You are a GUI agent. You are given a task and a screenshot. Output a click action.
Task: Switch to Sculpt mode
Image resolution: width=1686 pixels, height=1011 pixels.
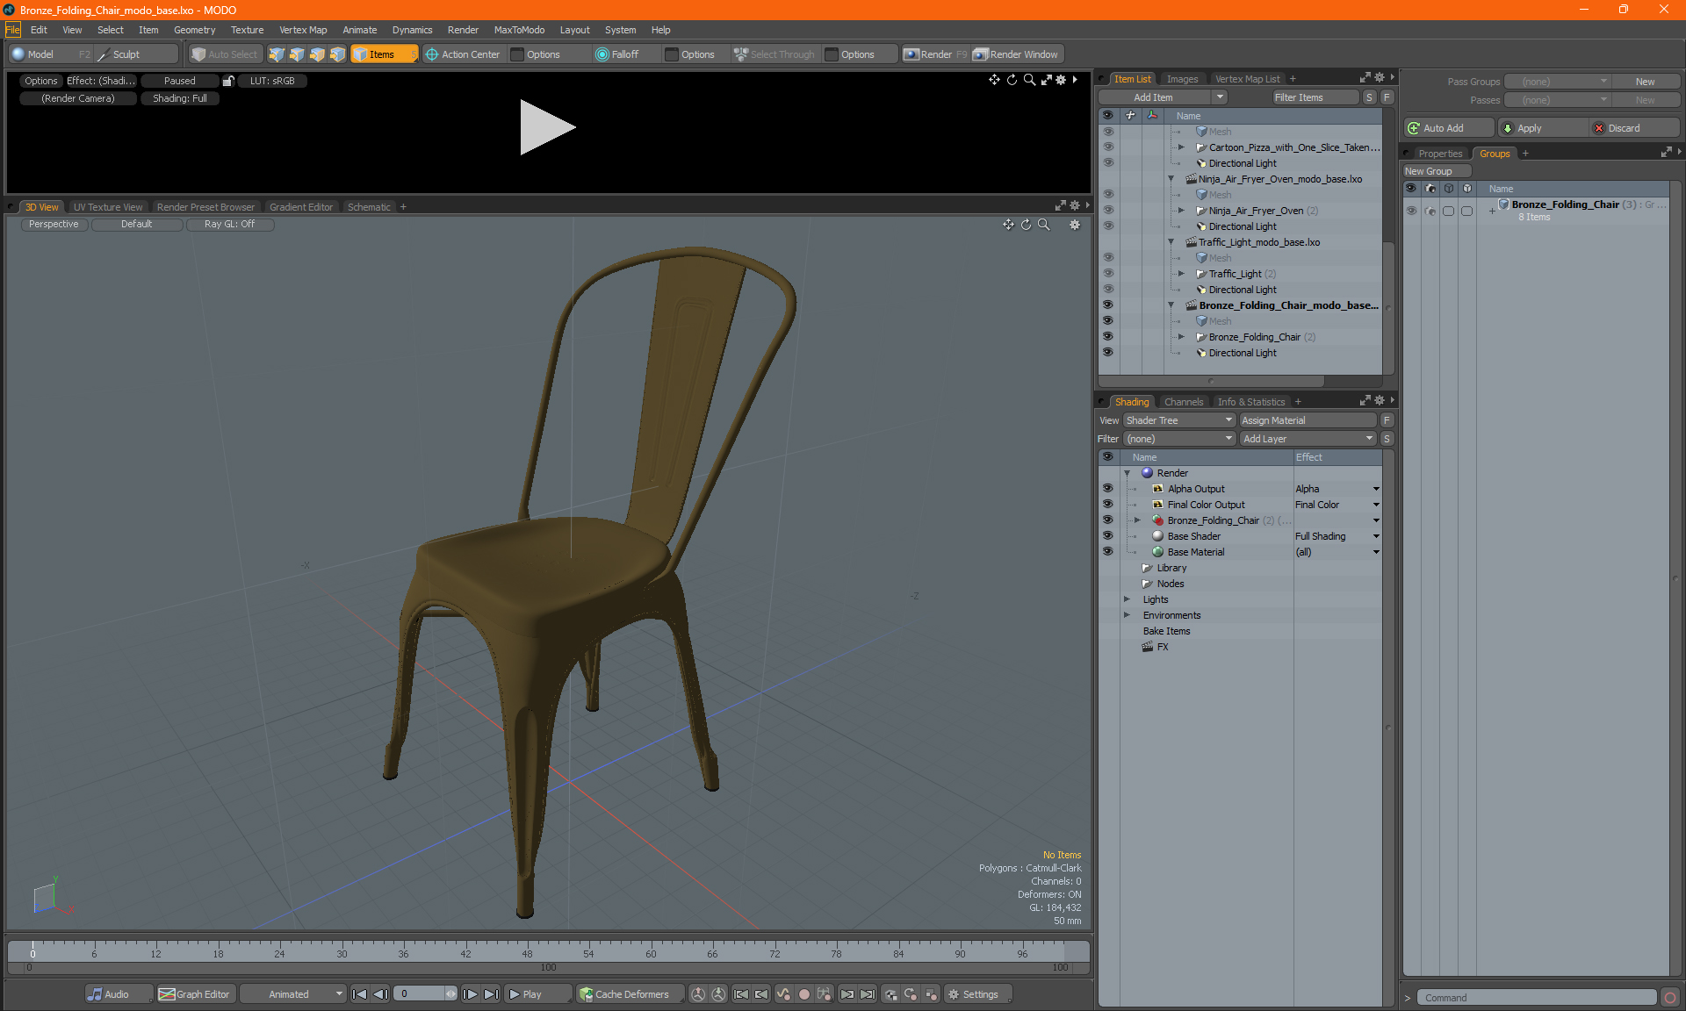tap(136, 54)
